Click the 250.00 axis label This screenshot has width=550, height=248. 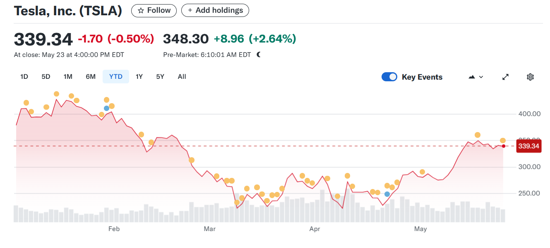(529, 193)
